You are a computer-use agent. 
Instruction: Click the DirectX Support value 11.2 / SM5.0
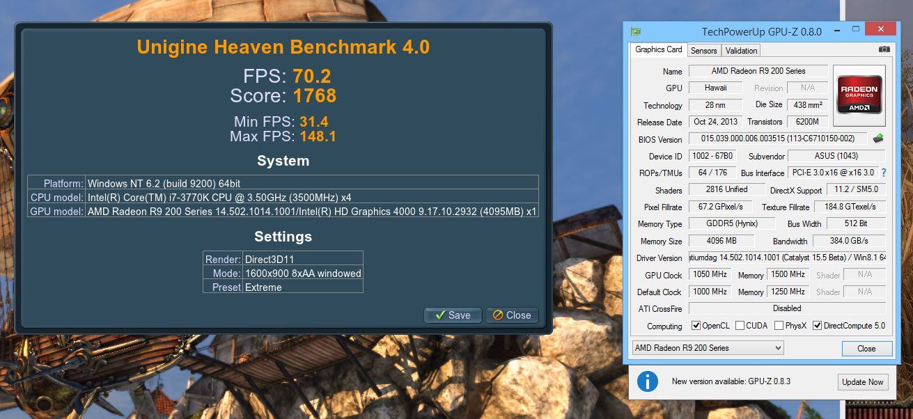coord(856,189)
